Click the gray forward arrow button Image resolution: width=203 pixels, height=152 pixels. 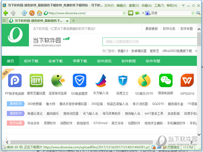13,13
